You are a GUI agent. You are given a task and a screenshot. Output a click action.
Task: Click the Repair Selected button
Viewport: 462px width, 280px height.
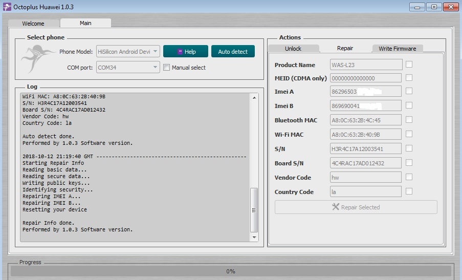point(356,207)
